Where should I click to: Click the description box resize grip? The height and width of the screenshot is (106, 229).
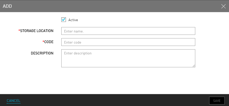coord(194,66)
